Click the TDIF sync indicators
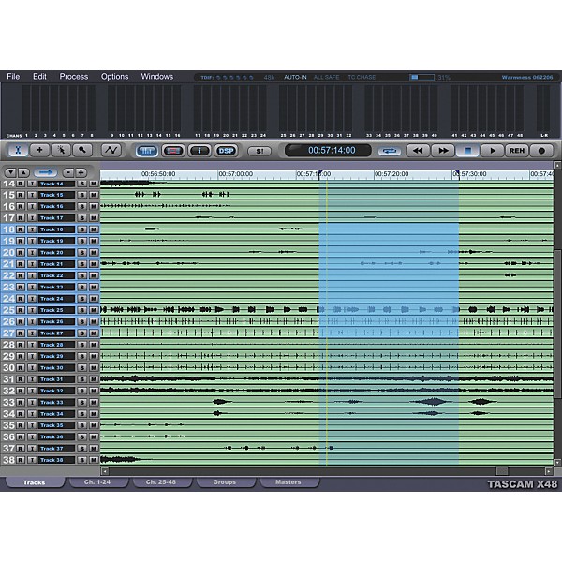Image resolution: width=562 pixels, height=562 pixels. (228, 77)
